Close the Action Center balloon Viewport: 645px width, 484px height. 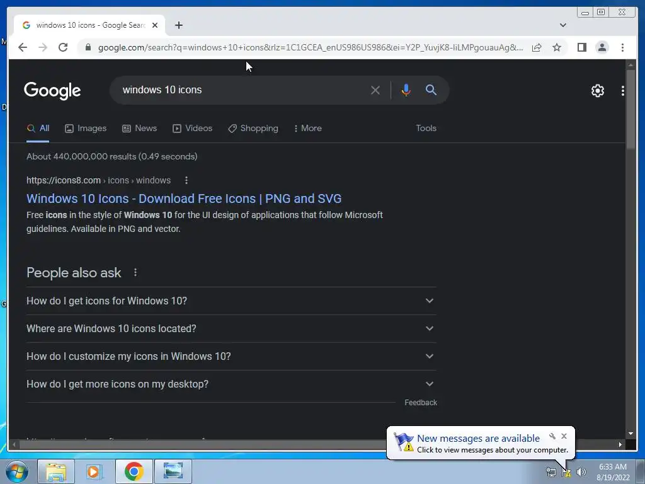click(564, 436)
